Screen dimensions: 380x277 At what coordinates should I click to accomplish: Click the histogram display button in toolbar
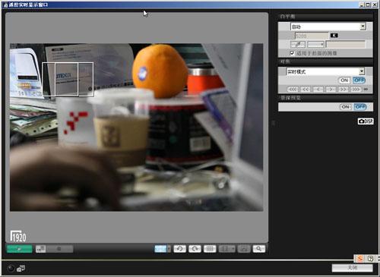point(244,249)
